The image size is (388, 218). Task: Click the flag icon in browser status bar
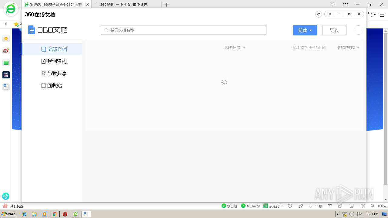pos(329,206)
